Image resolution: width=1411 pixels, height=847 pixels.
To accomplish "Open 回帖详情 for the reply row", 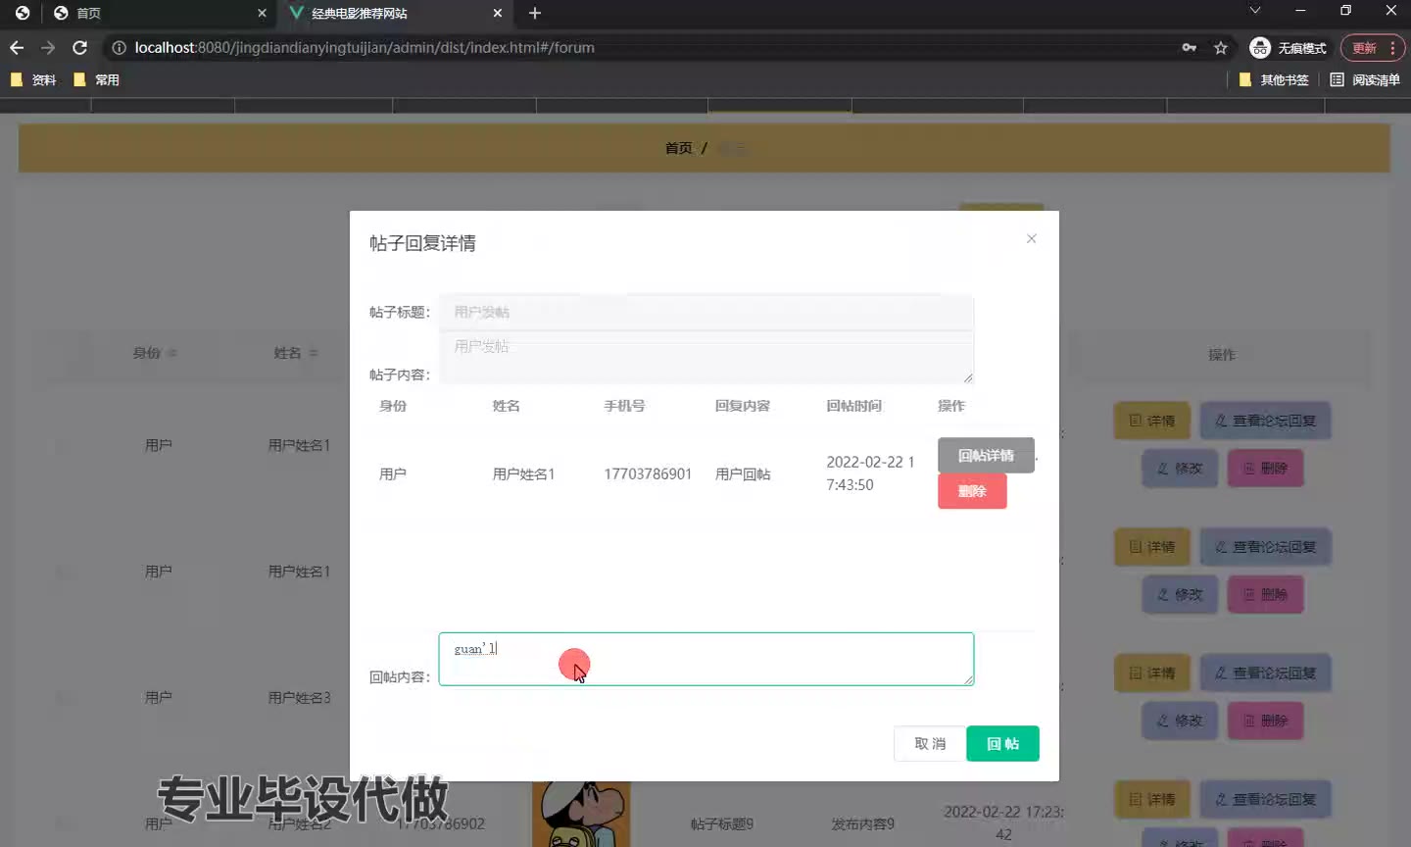I will 986,455.
